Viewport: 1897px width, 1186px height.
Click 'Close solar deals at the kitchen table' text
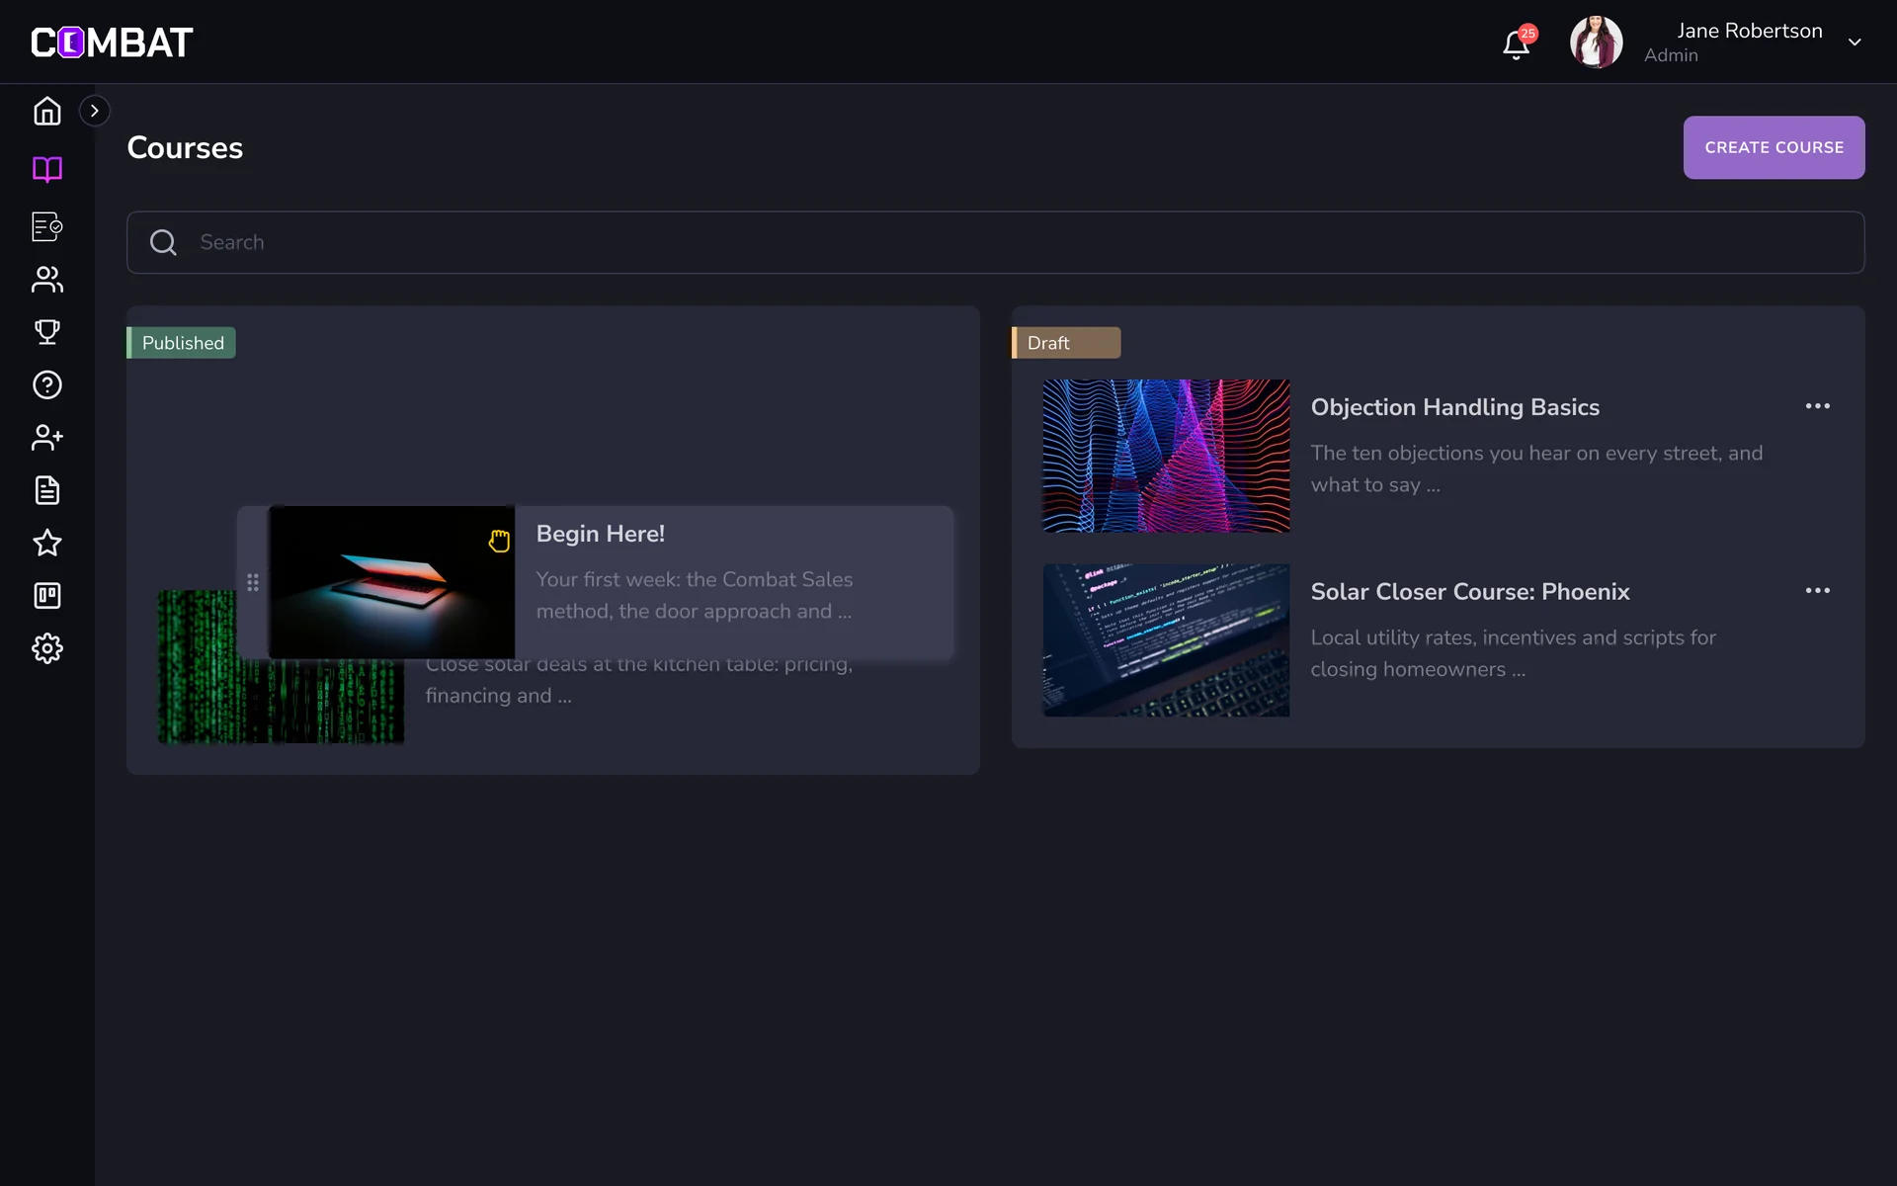[638, 680]
